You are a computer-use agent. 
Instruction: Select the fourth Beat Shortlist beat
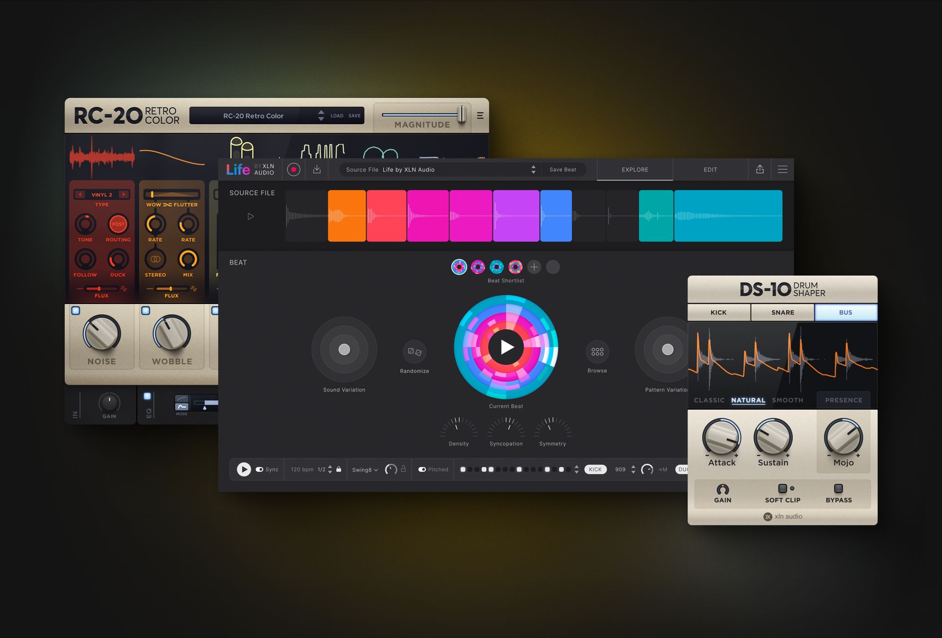515,267
